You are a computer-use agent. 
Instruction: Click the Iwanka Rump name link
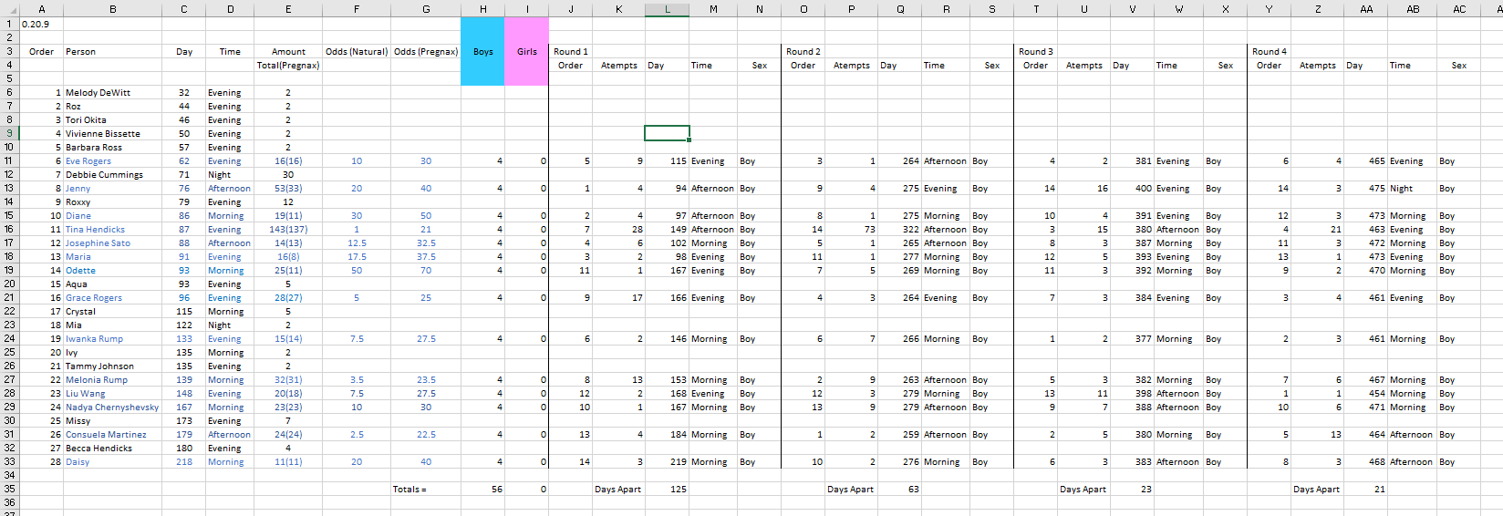[94, 339]
